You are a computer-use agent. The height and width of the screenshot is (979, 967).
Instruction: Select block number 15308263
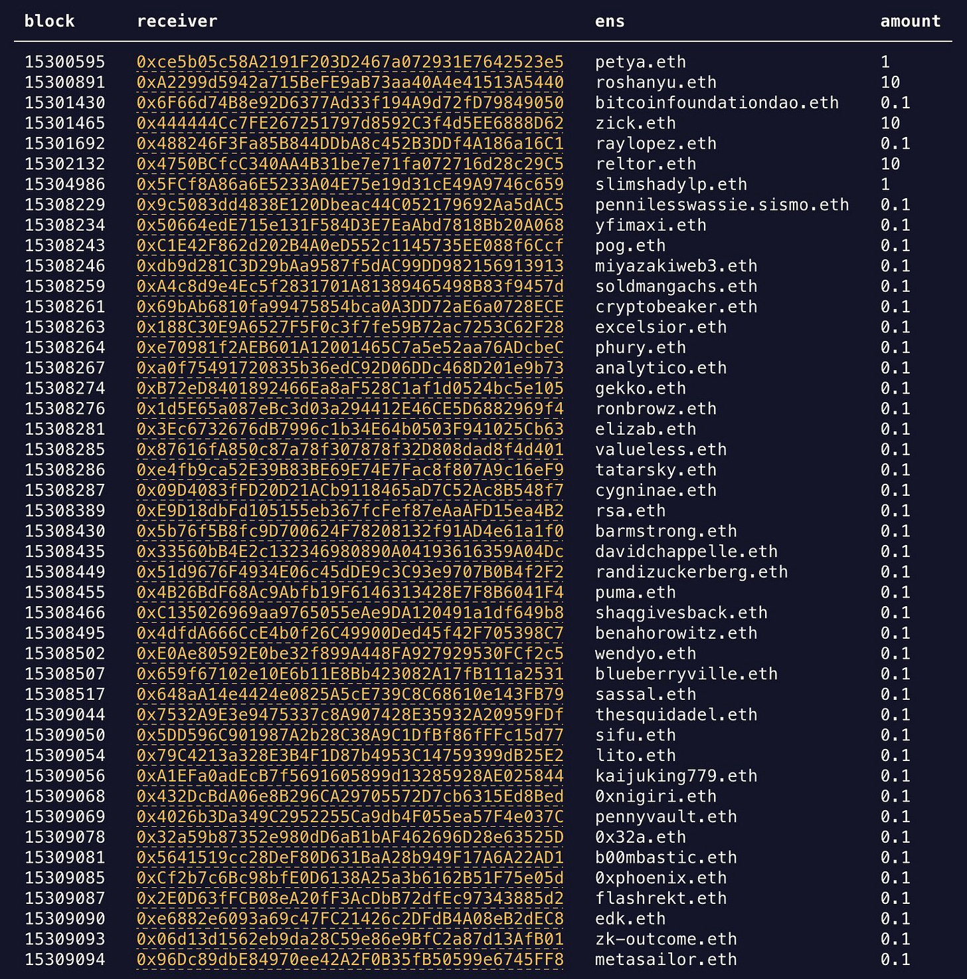65,327
